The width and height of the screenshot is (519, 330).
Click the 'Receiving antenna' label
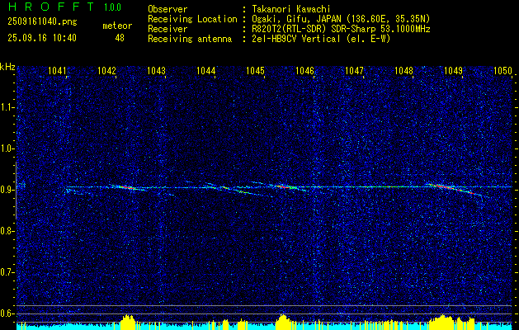tap(190, 39)
